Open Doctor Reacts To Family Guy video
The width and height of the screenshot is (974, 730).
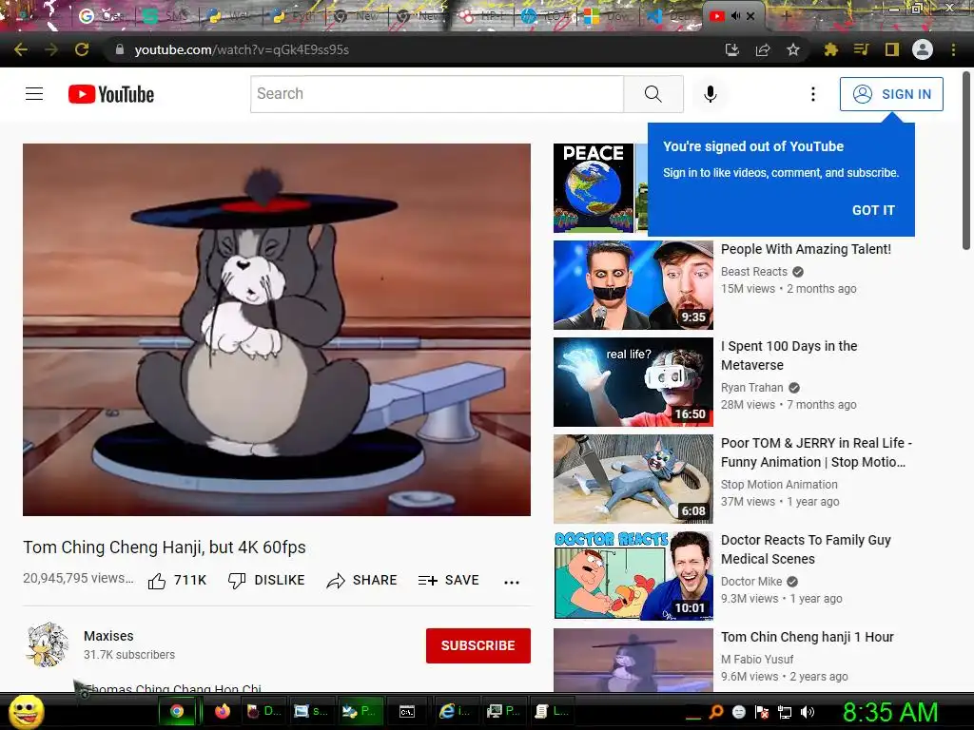pos(806,549)
